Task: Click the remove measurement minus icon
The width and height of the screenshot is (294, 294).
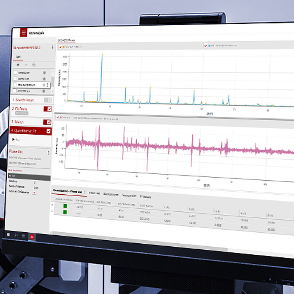Action: tap(26, 65)
